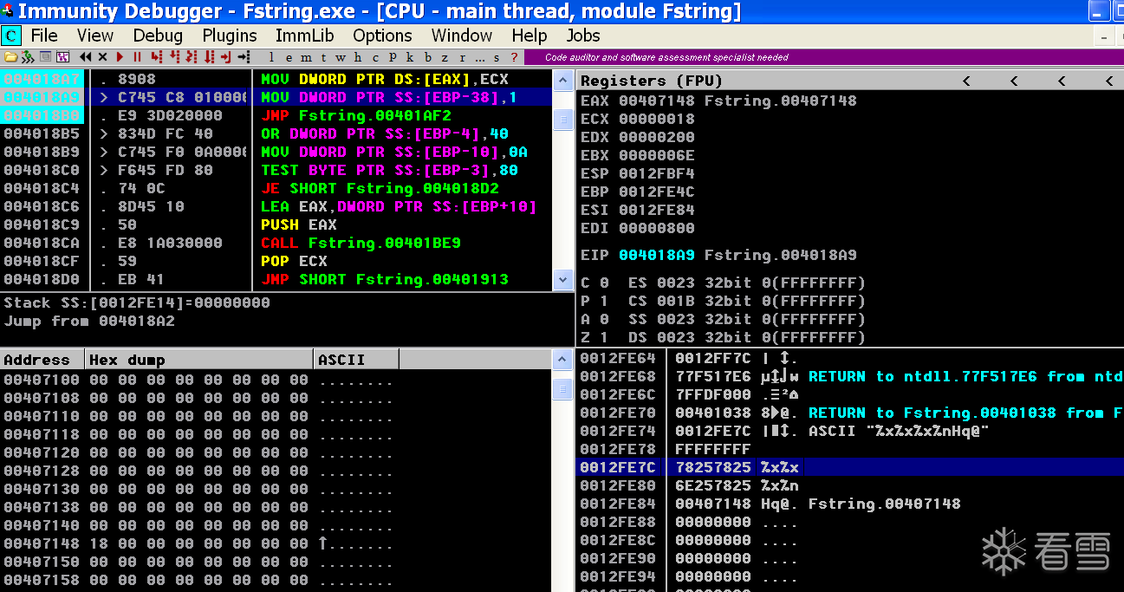1124x592 pixels.
Task: Click the Open file folder icon
Action: coord(10,57)
